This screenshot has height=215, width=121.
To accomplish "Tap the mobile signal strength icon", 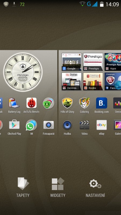I will point(95,4).
